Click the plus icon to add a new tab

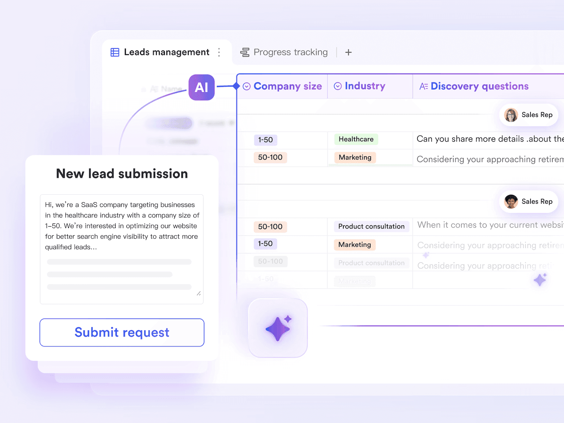point(348,52)
